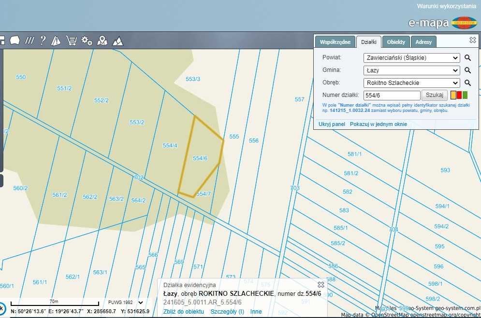Open the Gmina dropdown showing Łazy
481x318 pixels.
[x=411, y=70]
